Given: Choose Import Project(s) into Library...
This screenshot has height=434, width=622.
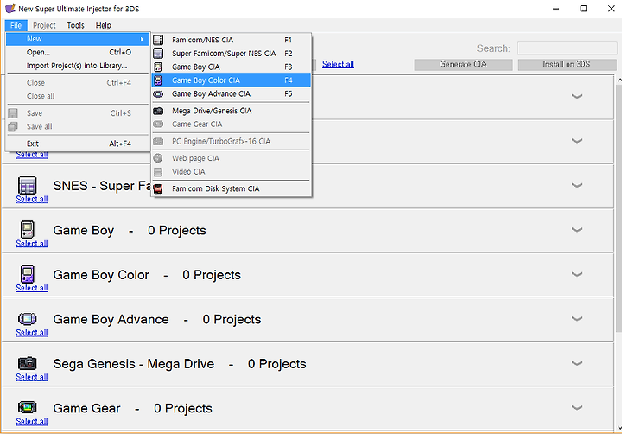Looking at the screenshot, I should (78, 66).
